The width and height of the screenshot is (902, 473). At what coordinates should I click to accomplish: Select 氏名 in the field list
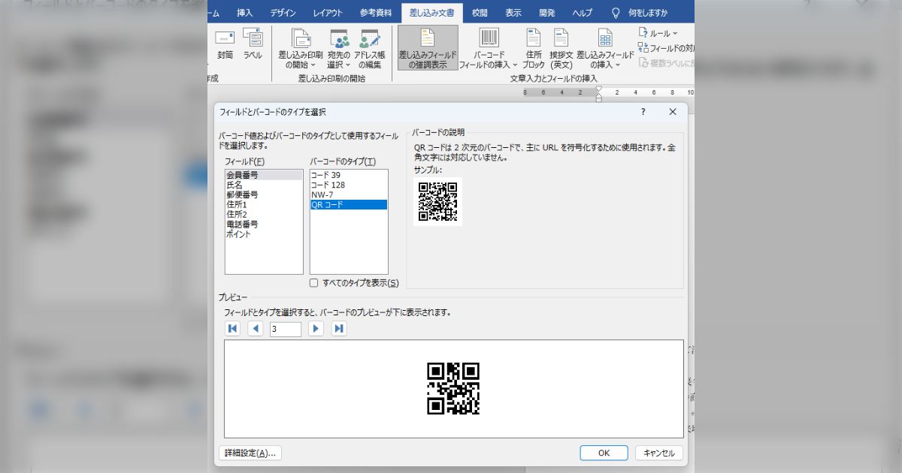tap(264, 185)
